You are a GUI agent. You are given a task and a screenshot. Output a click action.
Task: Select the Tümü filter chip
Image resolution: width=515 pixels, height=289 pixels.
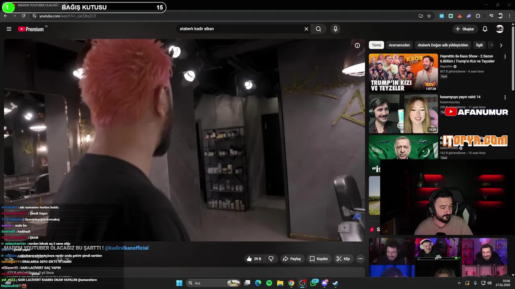[376, 45]
